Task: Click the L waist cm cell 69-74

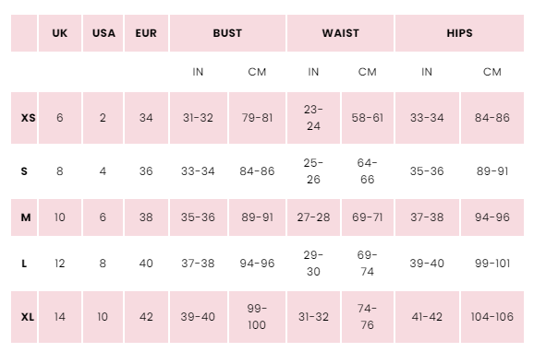Action: [x=368, y=264]
